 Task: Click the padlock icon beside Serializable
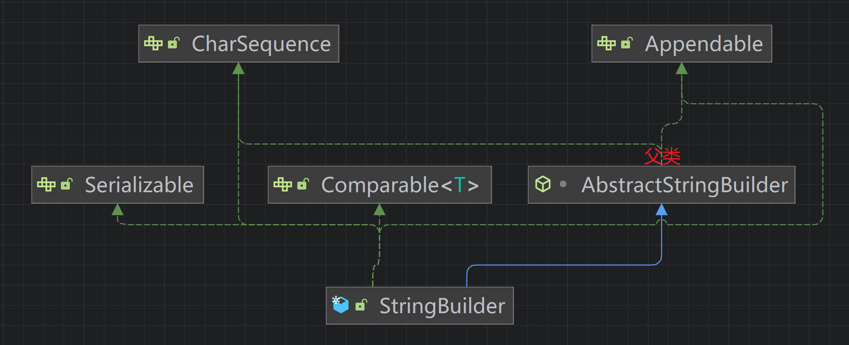66,184
